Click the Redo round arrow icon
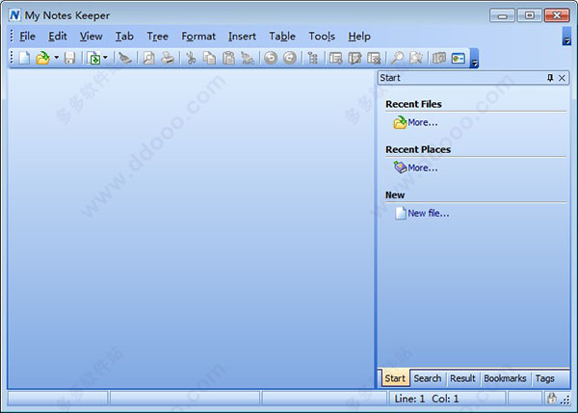The image size is (578, 413). click(290, 58)
